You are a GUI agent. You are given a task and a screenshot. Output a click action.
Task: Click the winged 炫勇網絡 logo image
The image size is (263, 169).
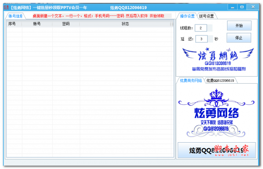[218, 59]
